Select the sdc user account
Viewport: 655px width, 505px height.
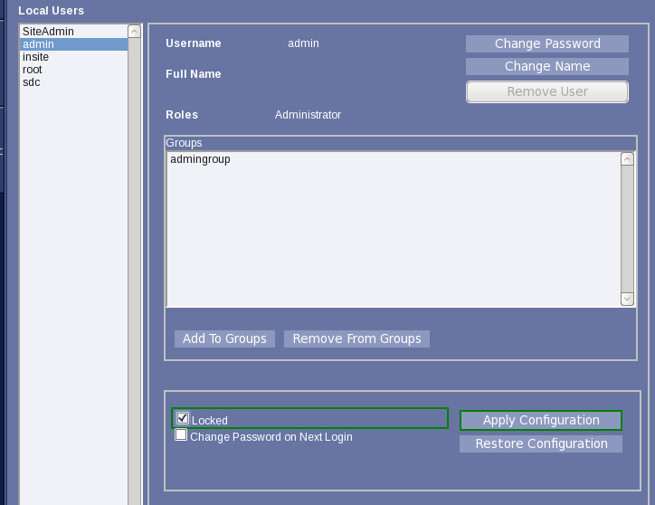coord(31,82)
